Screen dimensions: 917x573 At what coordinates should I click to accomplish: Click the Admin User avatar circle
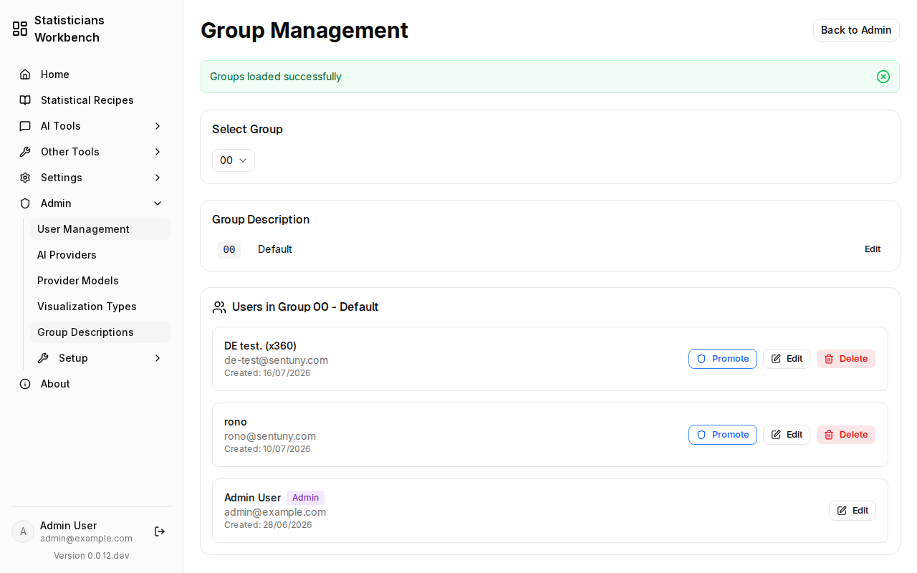pyautogui.click(x=23, y=531)
